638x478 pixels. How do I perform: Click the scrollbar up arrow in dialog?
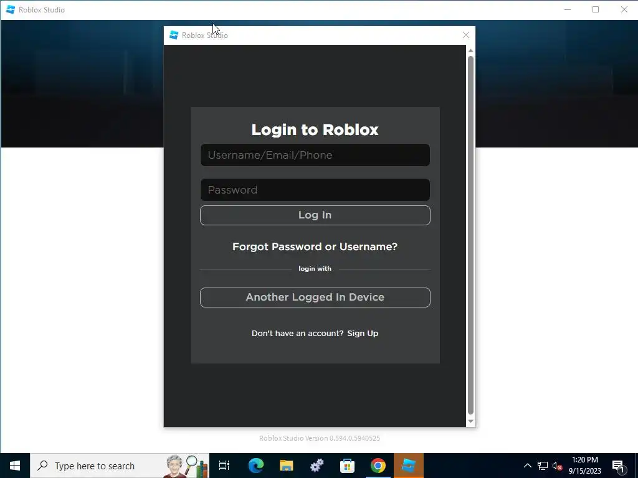click(x=471, y=50)
